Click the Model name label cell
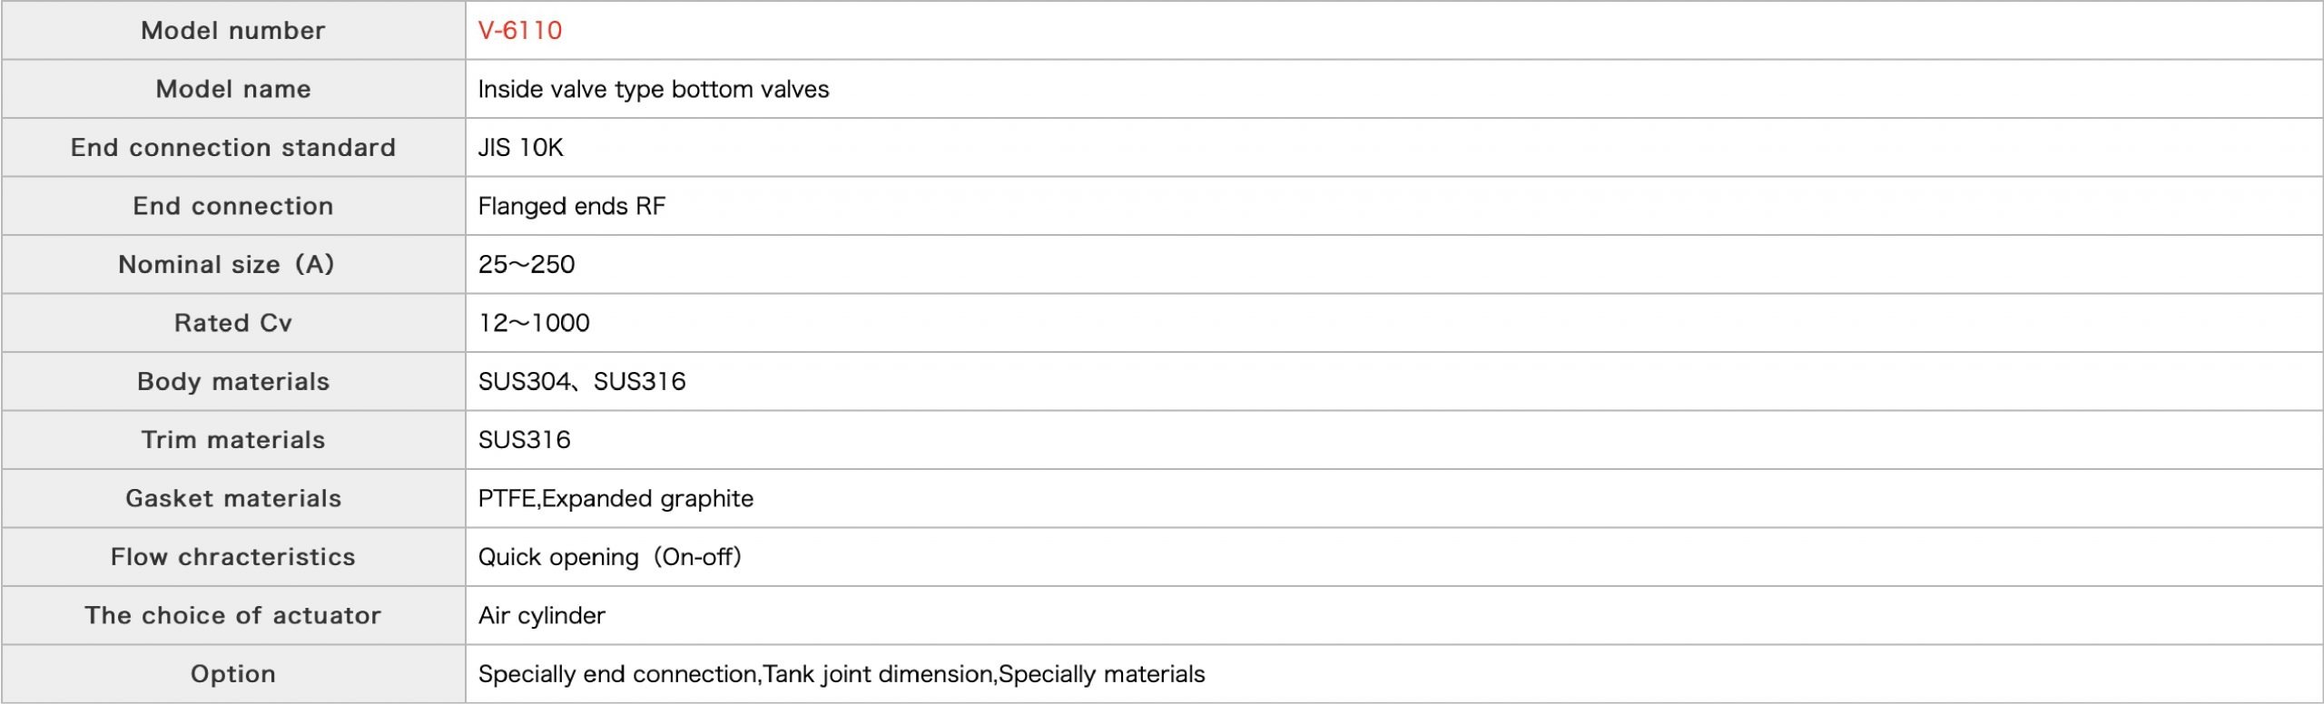2324x704 pixels. point(233,89)
